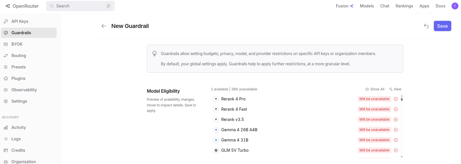Click the lightbulb icon in info banner

(x=155, y=54)
